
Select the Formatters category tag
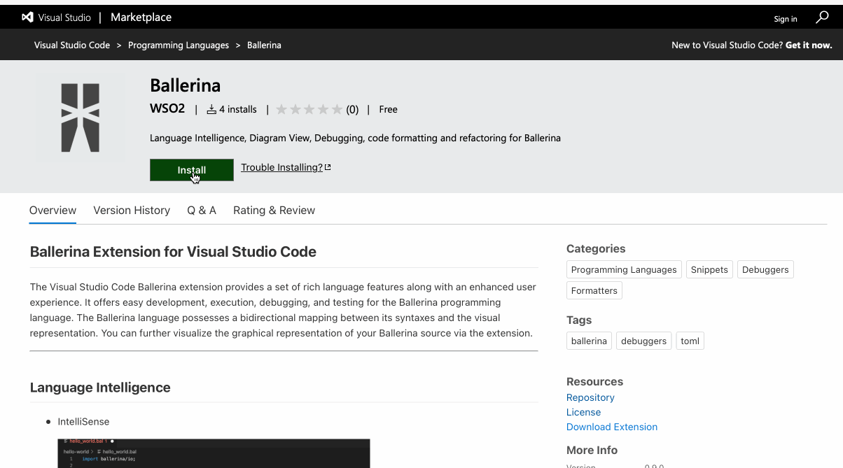(x=594, y=291)
